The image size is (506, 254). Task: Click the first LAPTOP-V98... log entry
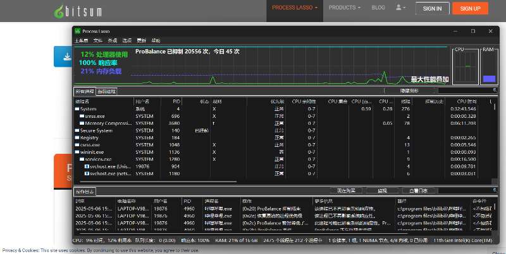click(x=133, y=209)
